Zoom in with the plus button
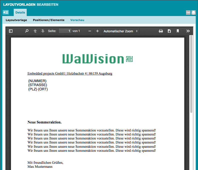198x170 pixels. 98,31
